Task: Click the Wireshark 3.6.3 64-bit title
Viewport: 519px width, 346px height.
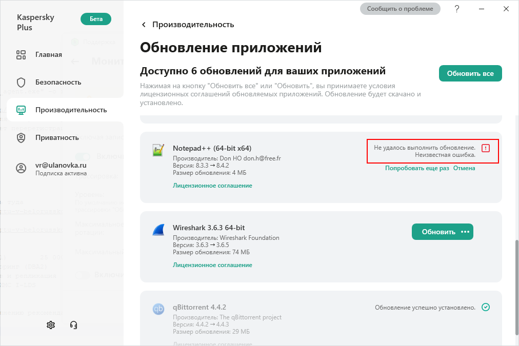Action: (x=209, y=228)
